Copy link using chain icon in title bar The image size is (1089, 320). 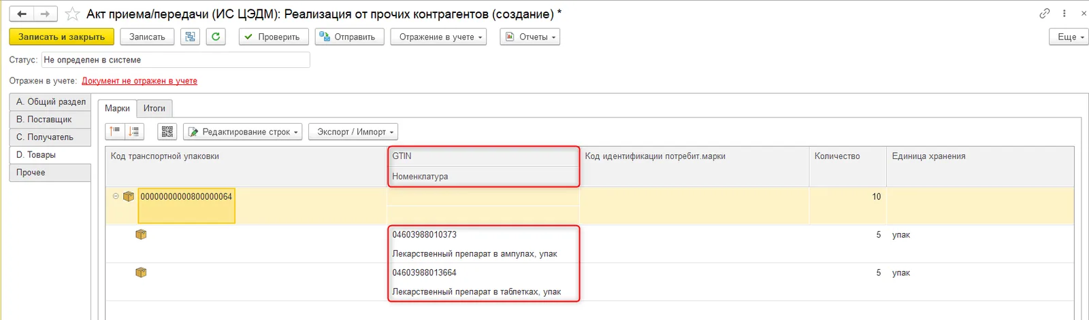[1045, 14]
